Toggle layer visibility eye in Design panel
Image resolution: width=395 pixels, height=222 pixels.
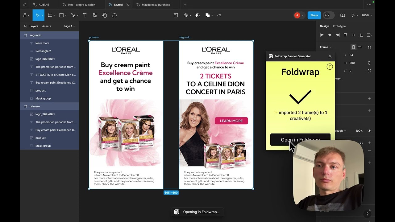click(x=369, y=131)
